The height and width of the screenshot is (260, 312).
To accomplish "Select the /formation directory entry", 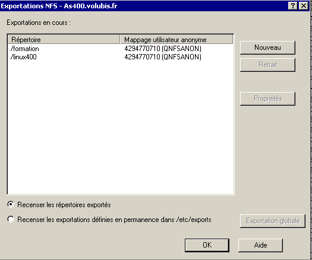I will pyautogui.click(x=25, y=49).
